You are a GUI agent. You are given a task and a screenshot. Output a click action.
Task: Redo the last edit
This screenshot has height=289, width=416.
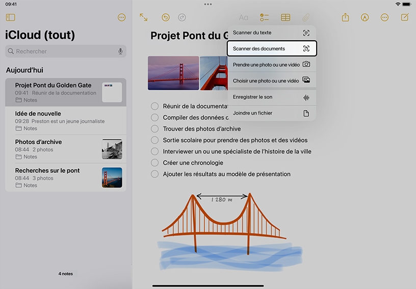(181, 17)
